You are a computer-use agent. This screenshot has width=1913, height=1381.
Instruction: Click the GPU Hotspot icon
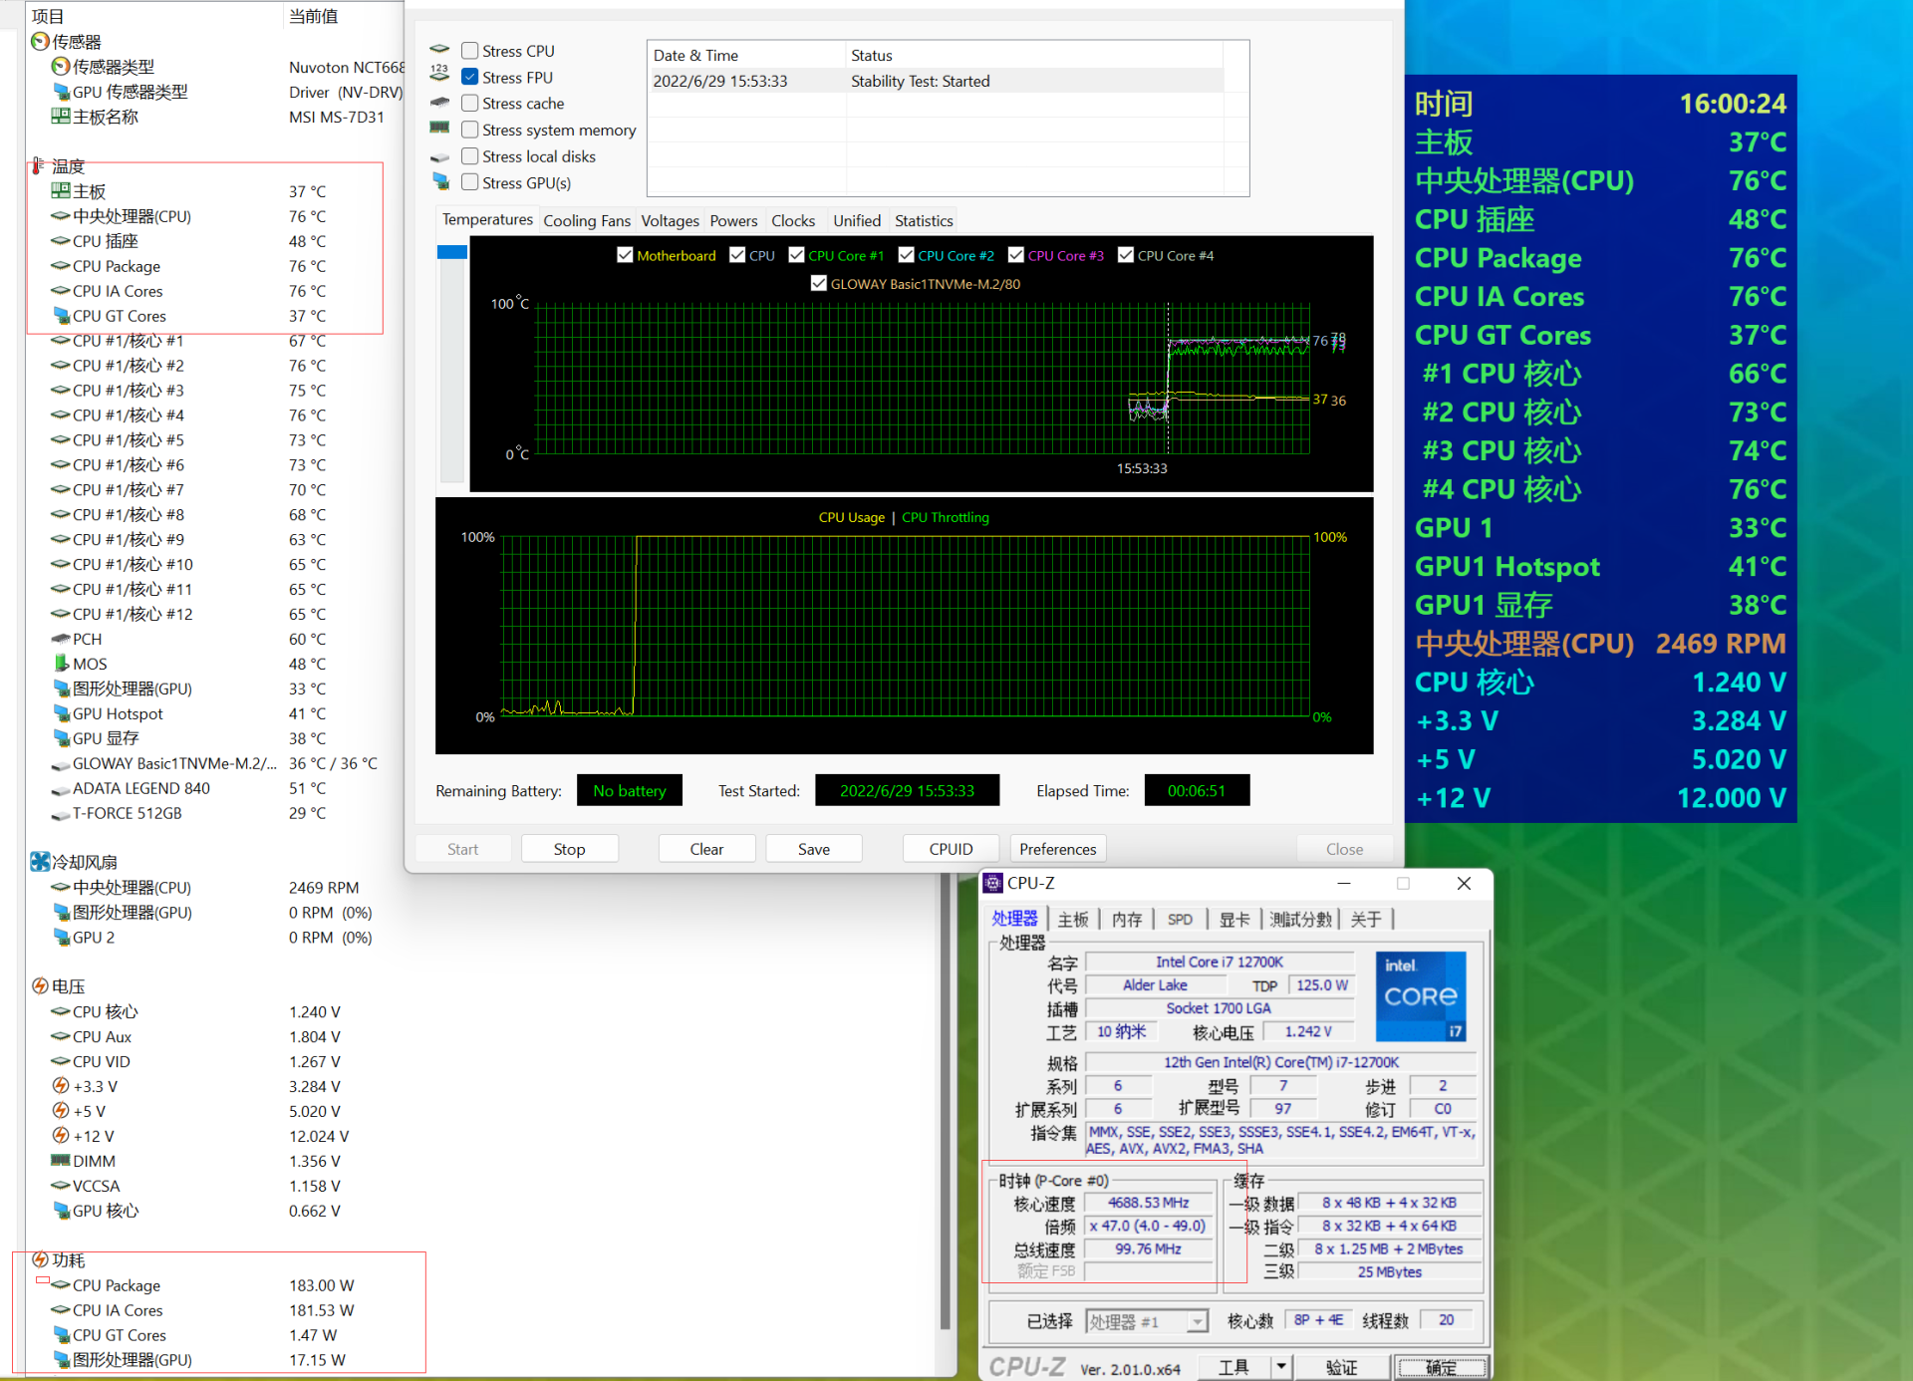60,713
